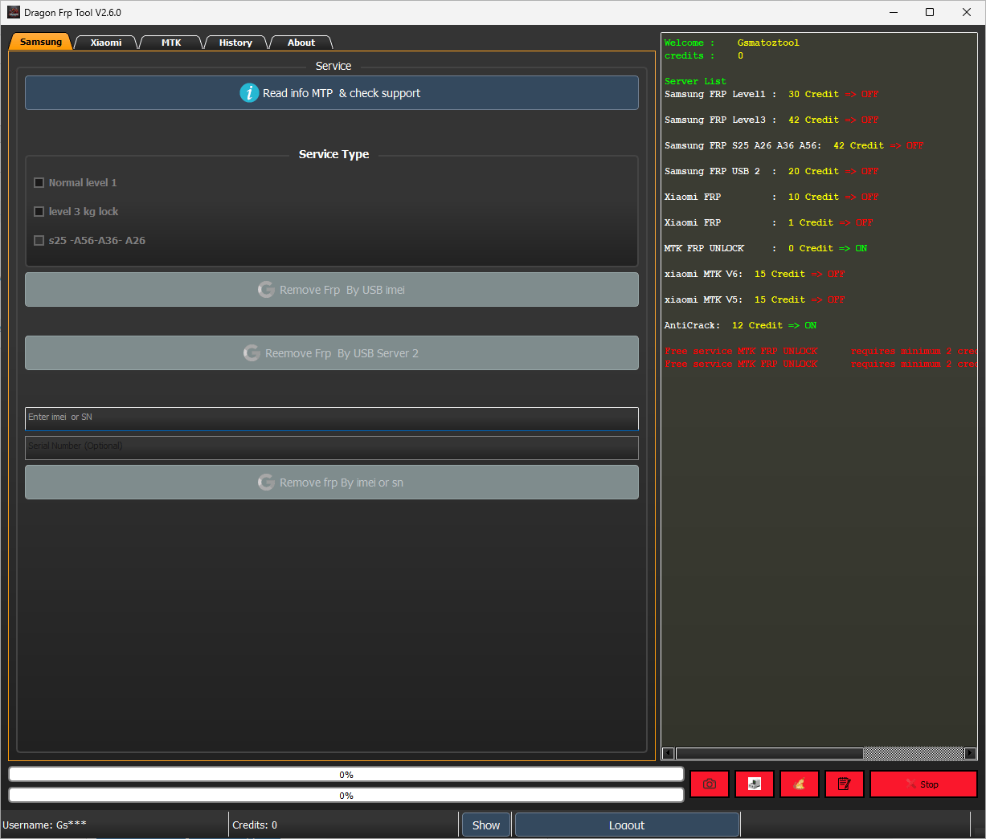Open the device manager icon button
The image size is (986, 839).
click(x=755, y=784)
